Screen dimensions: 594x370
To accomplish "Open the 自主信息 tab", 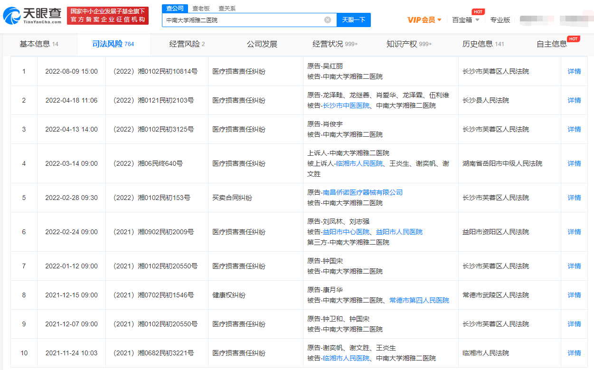I will click(551, 44).
